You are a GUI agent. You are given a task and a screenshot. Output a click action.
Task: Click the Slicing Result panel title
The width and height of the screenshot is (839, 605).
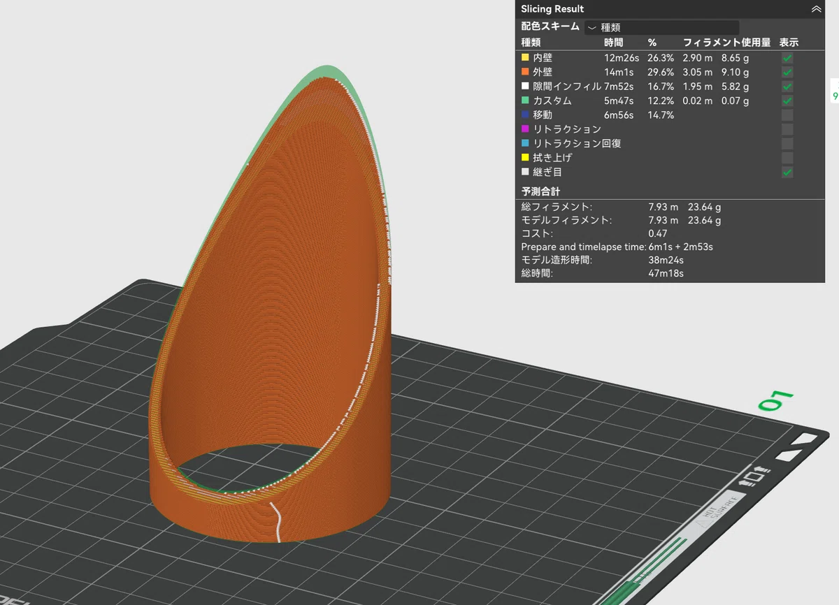coord(552,9)
